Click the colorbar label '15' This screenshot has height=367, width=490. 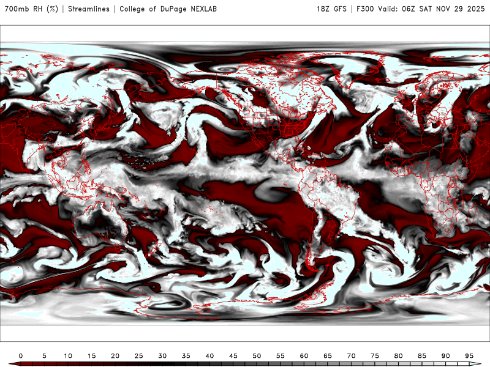point(91,356)
